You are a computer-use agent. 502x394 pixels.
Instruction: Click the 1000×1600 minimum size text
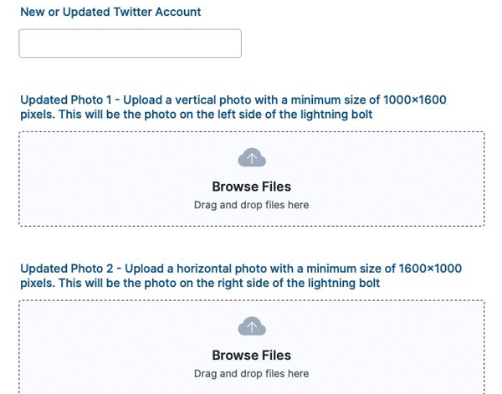[415, 100]
